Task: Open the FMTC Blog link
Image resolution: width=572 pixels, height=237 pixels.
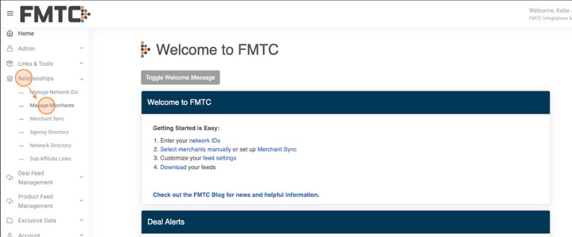Action: tap(236, 195)
